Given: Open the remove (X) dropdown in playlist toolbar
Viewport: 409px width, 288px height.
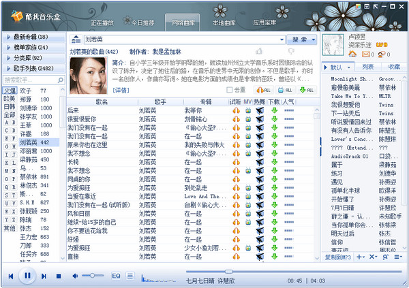Looking at the screenshot, I should pyautogui.click(x=374, y=257).
